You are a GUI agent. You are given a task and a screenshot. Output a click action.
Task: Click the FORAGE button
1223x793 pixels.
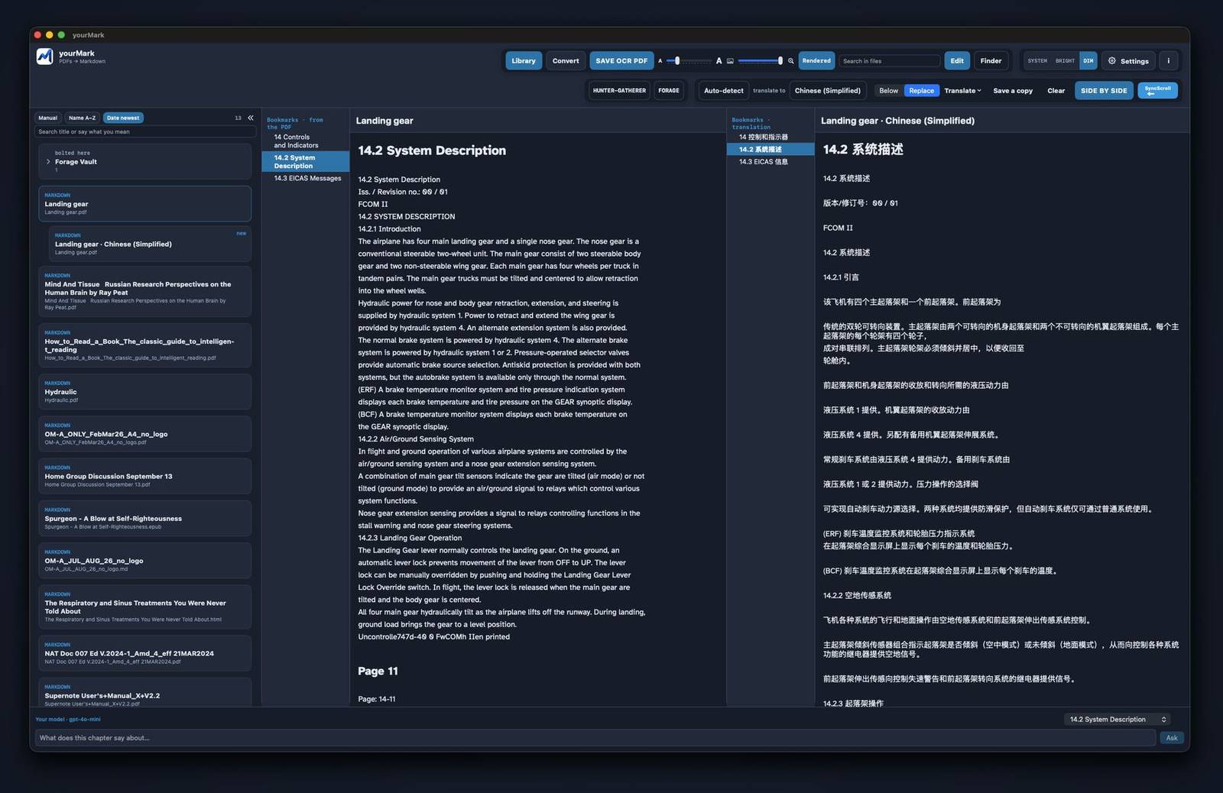(x=669, y=90)
